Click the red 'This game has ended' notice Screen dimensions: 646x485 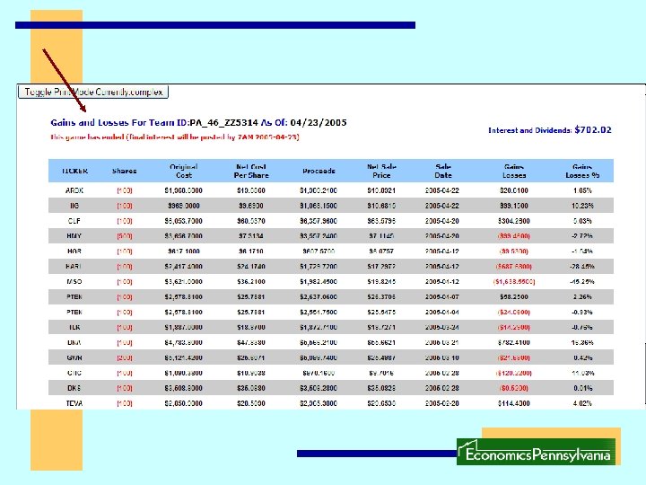click(x=175, y=137)
